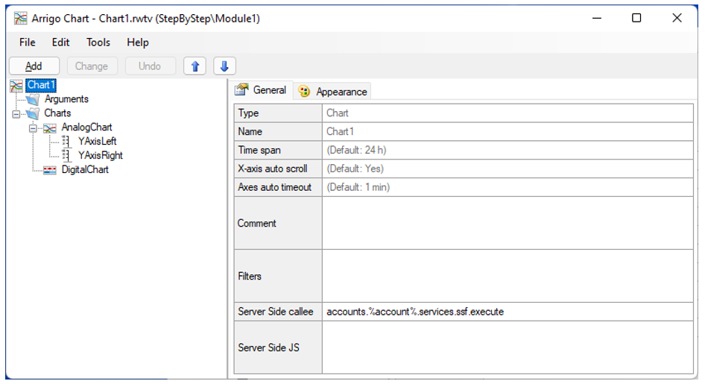Screen dimensions: 705x384
Task: Click the X-axis auto scroll value field
Action: [x=508, y=169]
